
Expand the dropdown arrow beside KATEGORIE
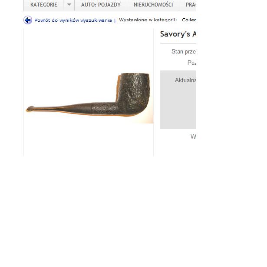pos(69,5)
